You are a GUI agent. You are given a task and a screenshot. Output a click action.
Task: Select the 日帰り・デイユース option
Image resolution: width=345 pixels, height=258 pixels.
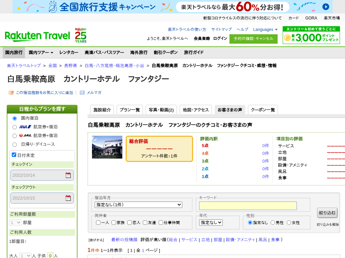tap(15, 144)
